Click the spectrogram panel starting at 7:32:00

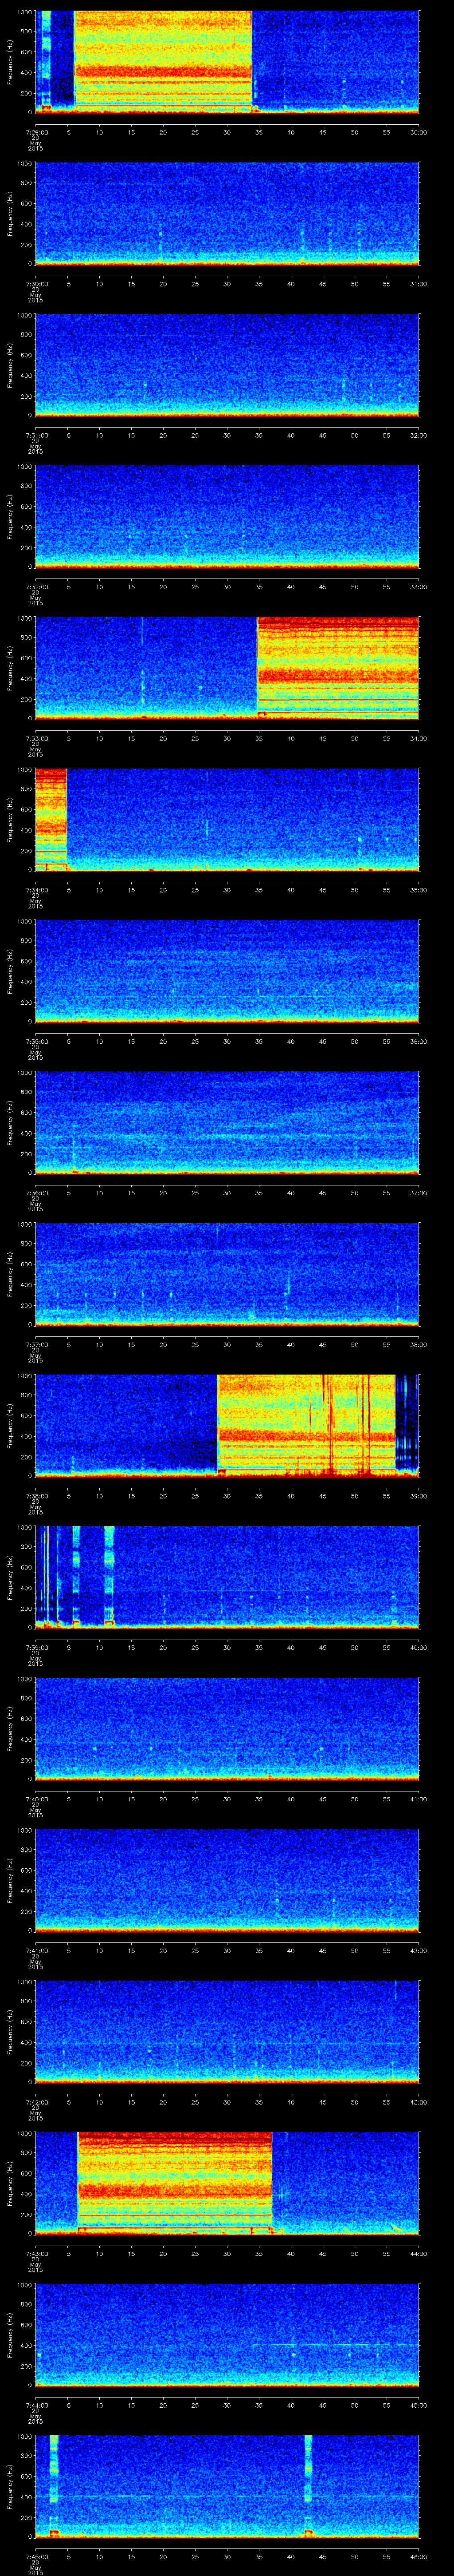(227, 517)
